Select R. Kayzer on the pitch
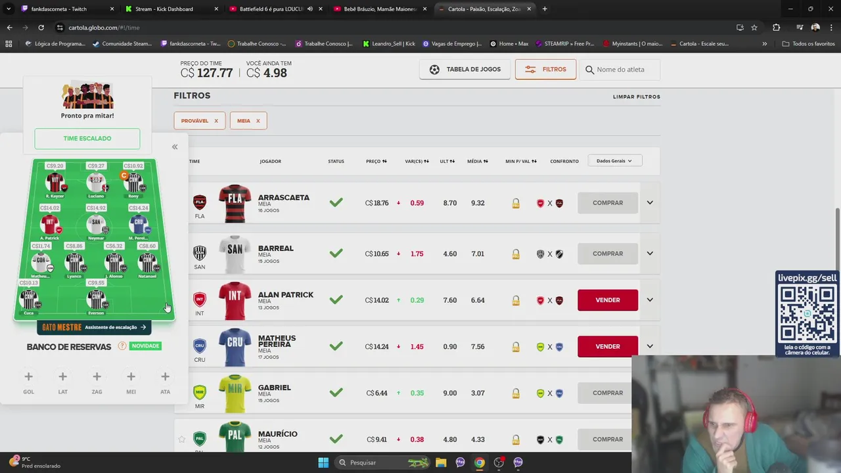The height and width of the screenshot is (473, 841). [x=55, y=183]
